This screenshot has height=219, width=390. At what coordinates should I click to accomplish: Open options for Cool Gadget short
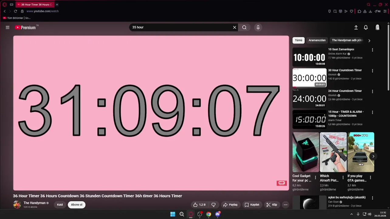point(315,177)
